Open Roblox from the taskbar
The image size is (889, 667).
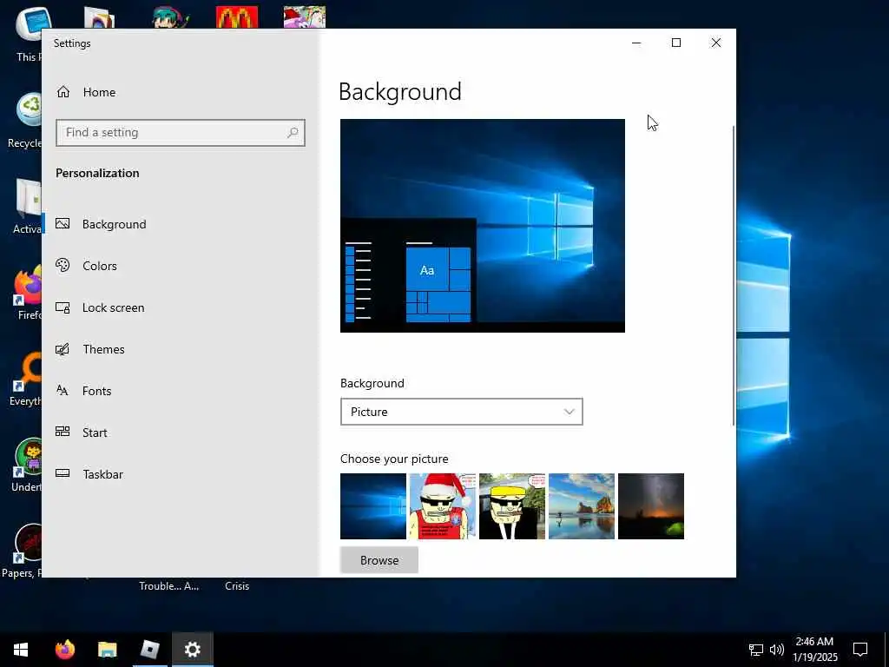tap(149, 650)
